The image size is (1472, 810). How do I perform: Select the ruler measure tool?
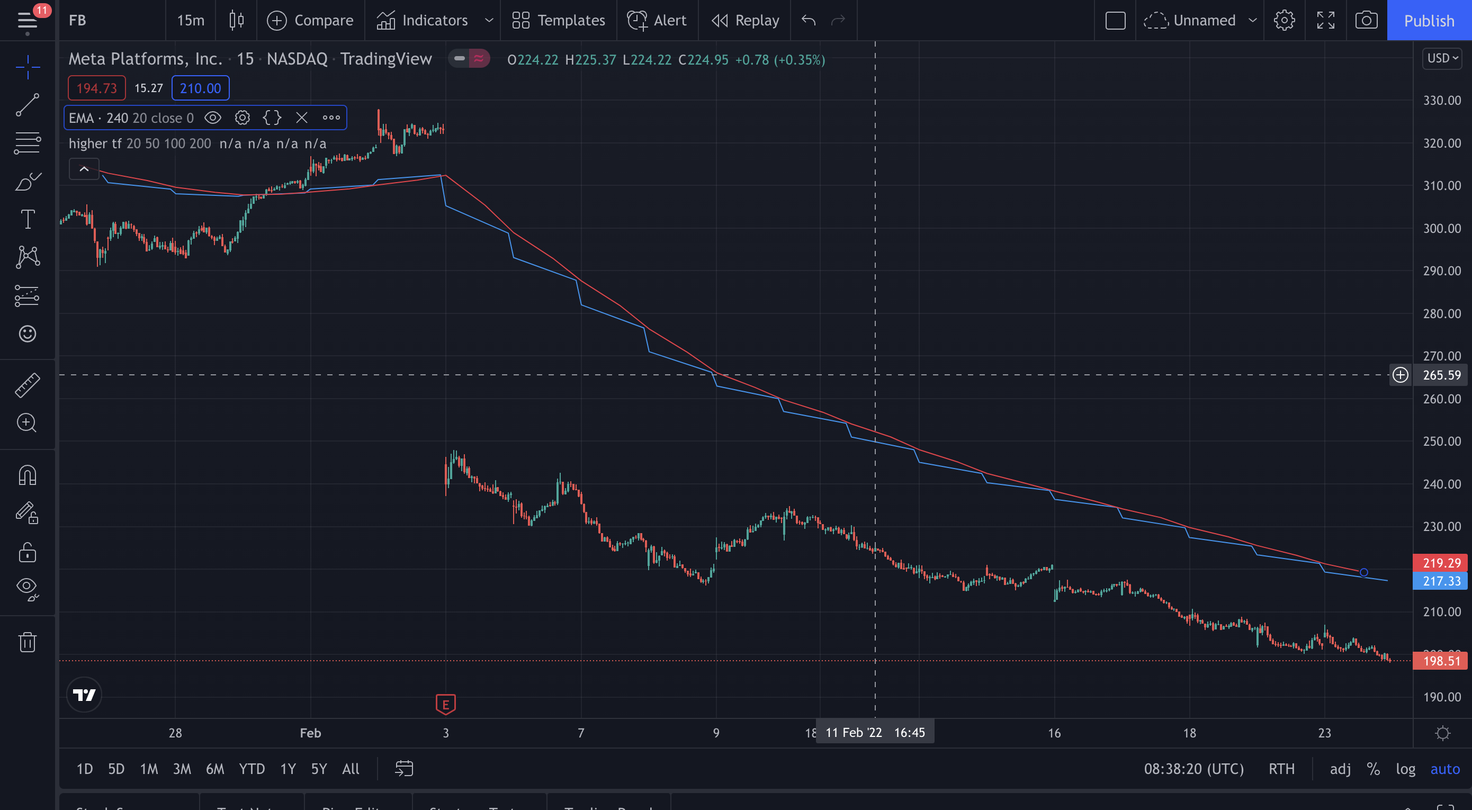pos(28,385)
